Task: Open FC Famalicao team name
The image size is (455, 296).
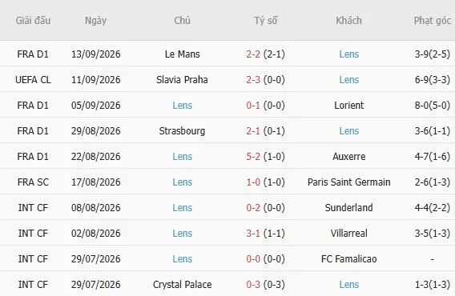Action: tap(348, 258)
